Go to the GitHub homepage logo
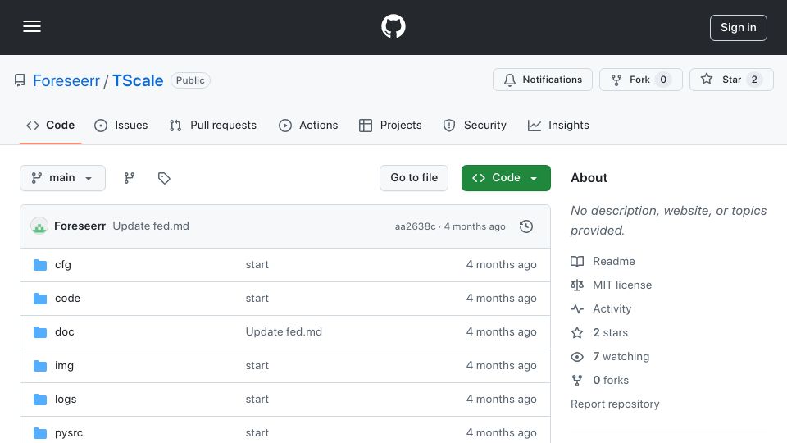The image size is (787, 443). click(x=393, y=26)
